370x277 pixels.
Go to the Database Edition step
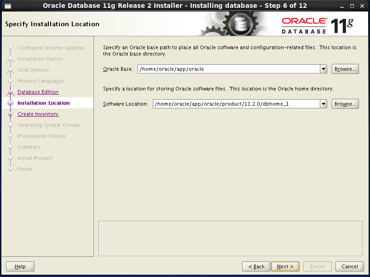coord(38,92)
